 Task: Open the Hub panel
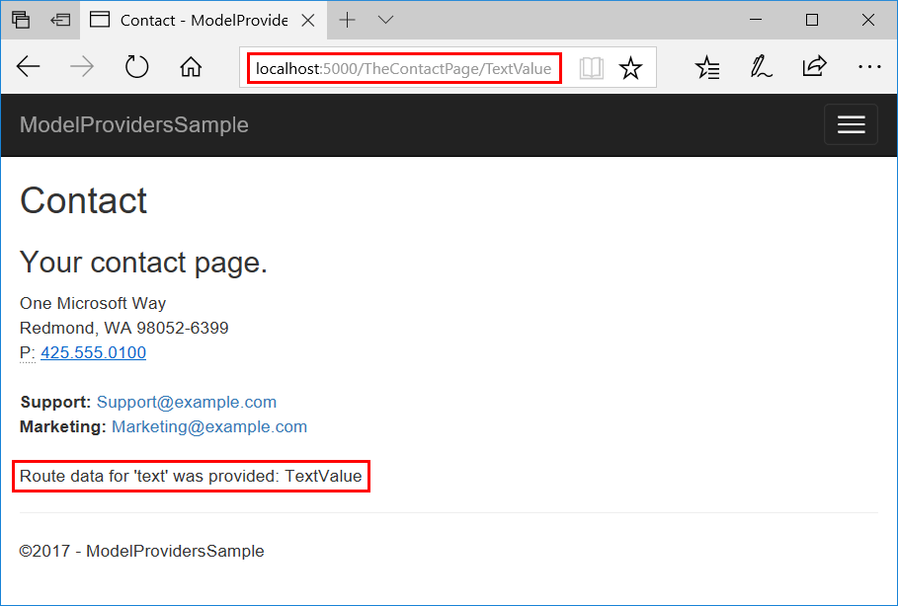707,67
